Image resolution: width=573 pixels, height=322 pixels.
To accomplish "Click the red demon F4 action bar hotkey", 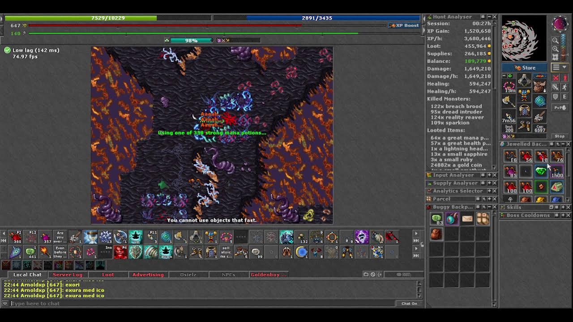I will [x=120, y=252].
